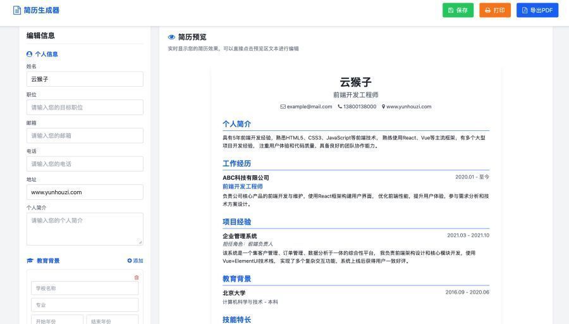Click the 简历生成器 document logo icon

click(x=16, y=10)
